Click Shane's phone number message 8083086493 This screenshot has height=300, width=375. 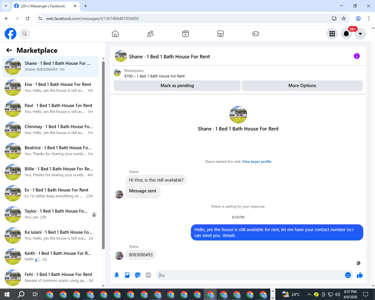click(141, 255)
